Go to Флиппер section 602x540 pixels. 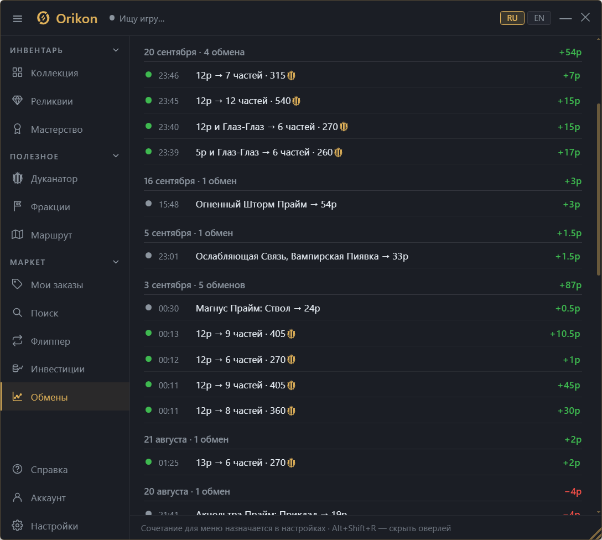65,341
